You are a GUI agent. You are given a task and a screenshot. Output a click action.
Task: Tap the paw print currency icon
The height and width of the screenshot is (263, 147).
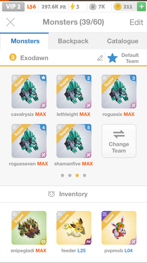tap(93, 7)
